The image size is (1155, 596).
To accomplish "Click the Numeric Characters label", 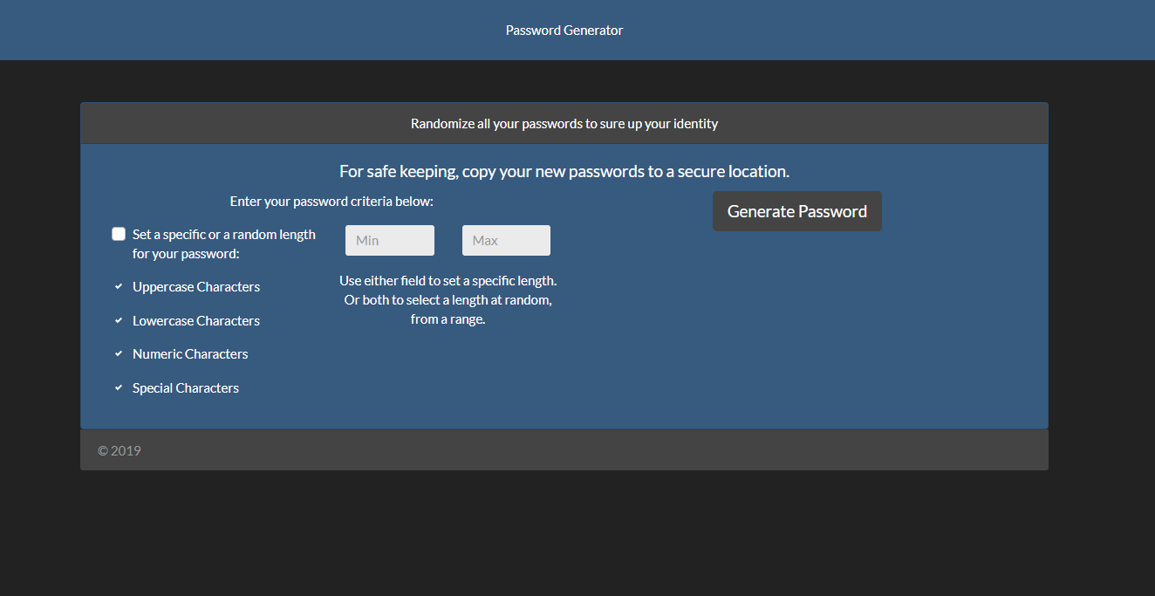I will coord(190,353).
